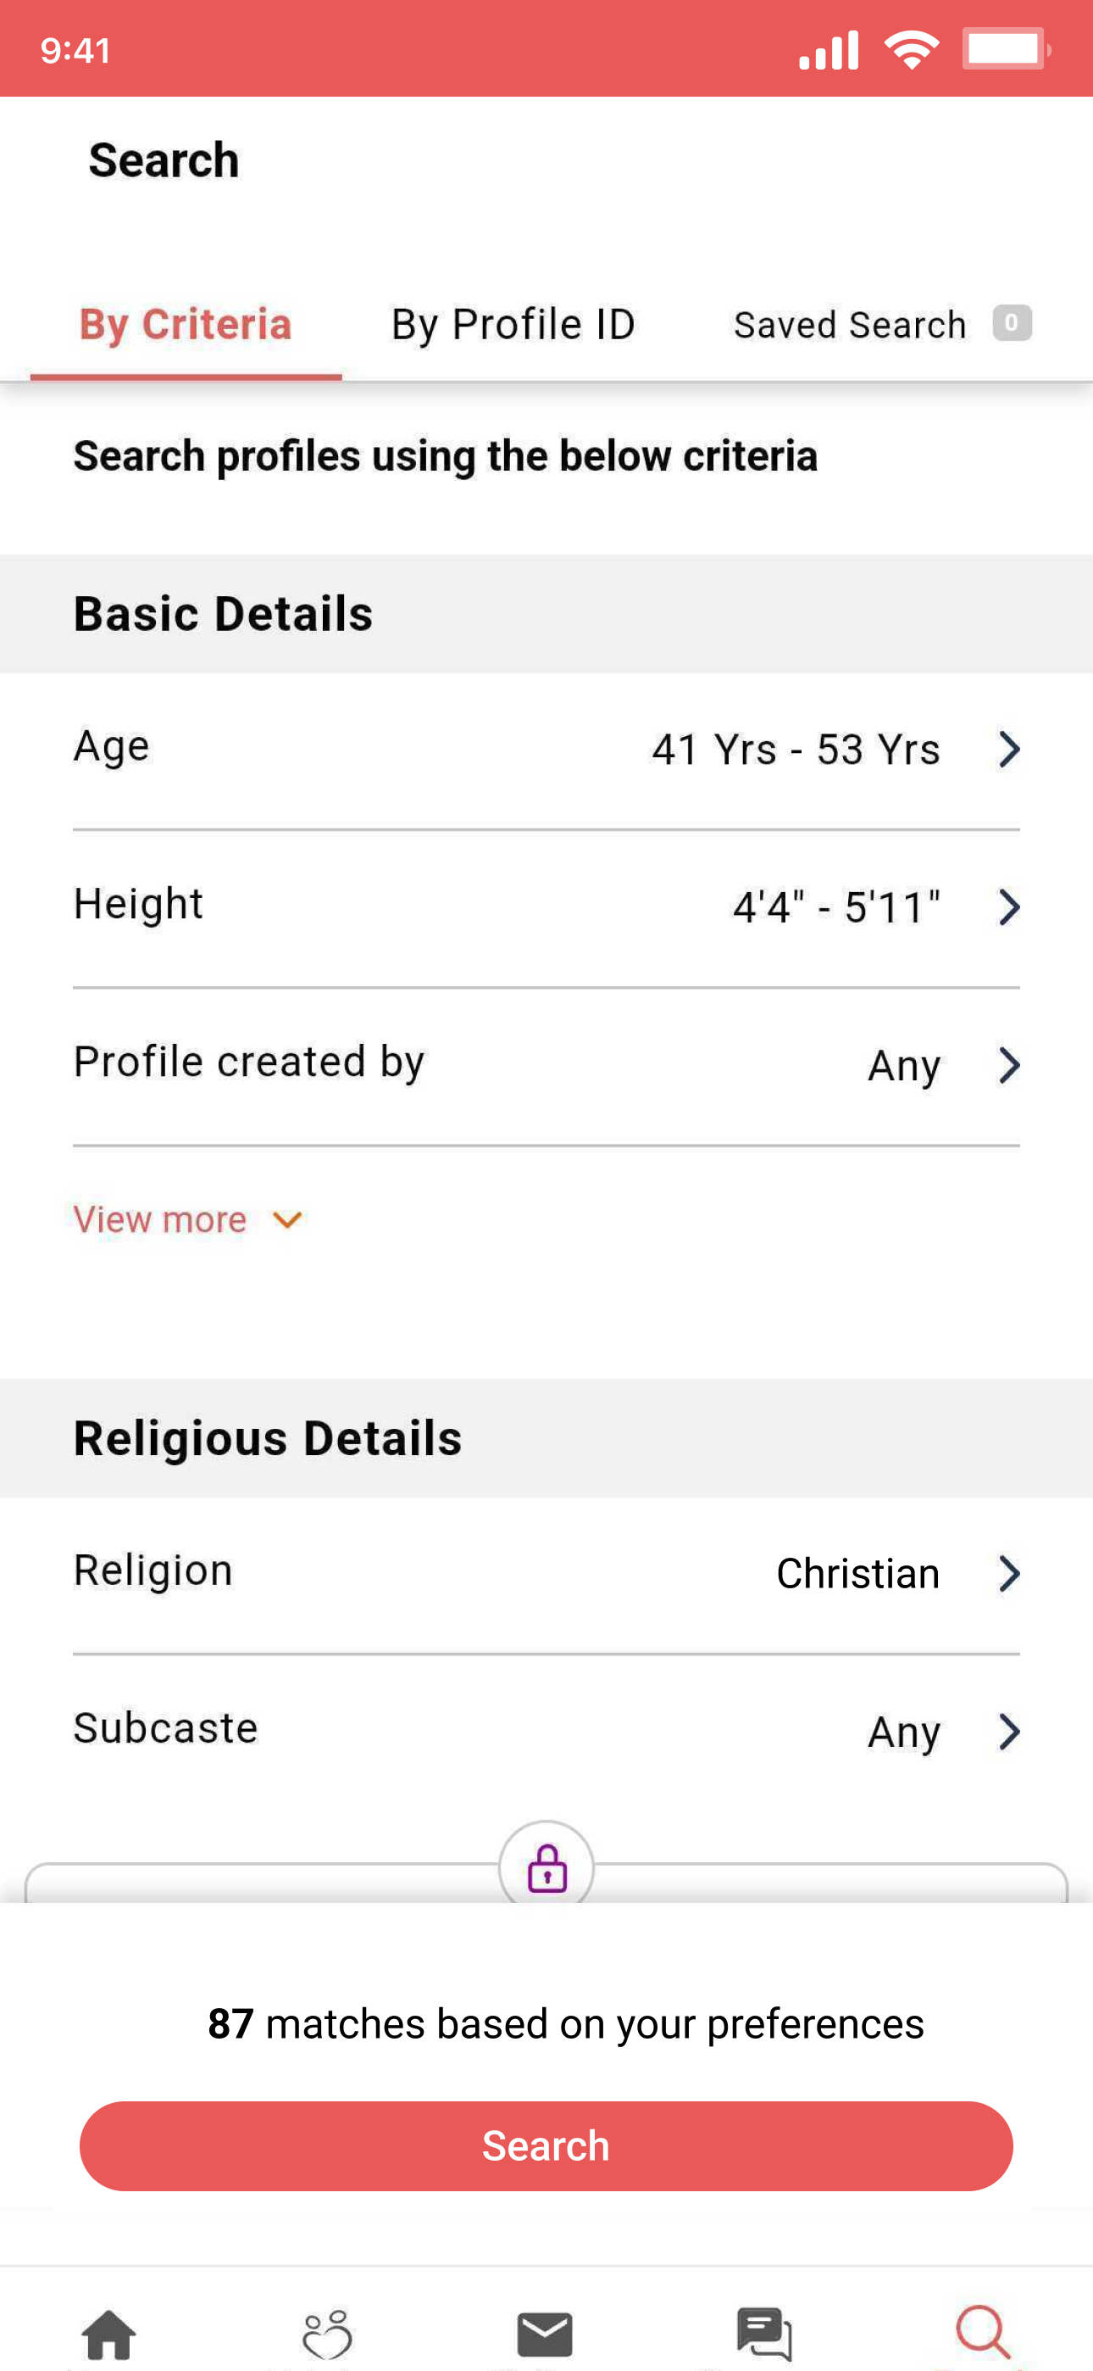Tap the Age value 41 Yrs - 53 Yrs
This screenshot has width=1093, height=2371.
pos(796,750)
